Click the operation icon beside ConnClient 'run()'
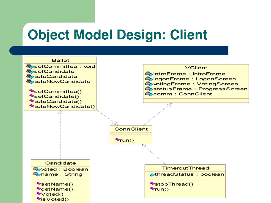Screen dimensions: 271x203 [117, 140]
